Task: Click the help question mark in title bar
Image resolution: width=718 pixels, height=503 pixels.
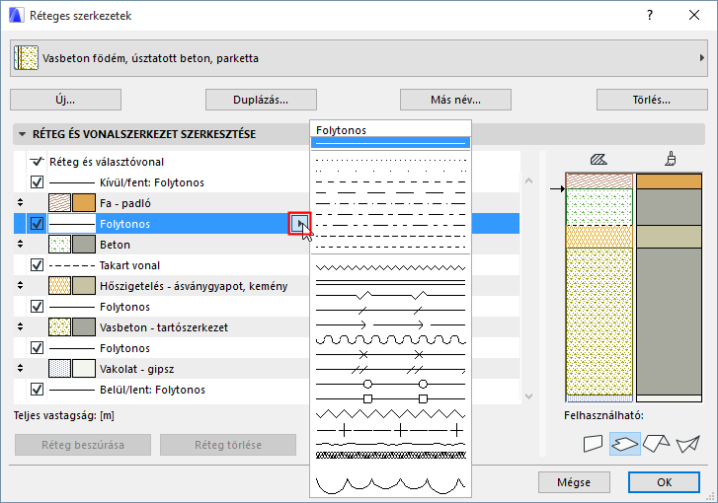Action: pyautogui.click(x=650, y=15)
